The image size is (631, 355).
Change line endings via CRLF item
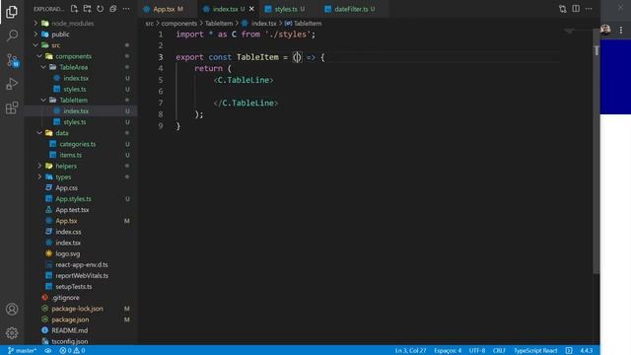(499, 351)
